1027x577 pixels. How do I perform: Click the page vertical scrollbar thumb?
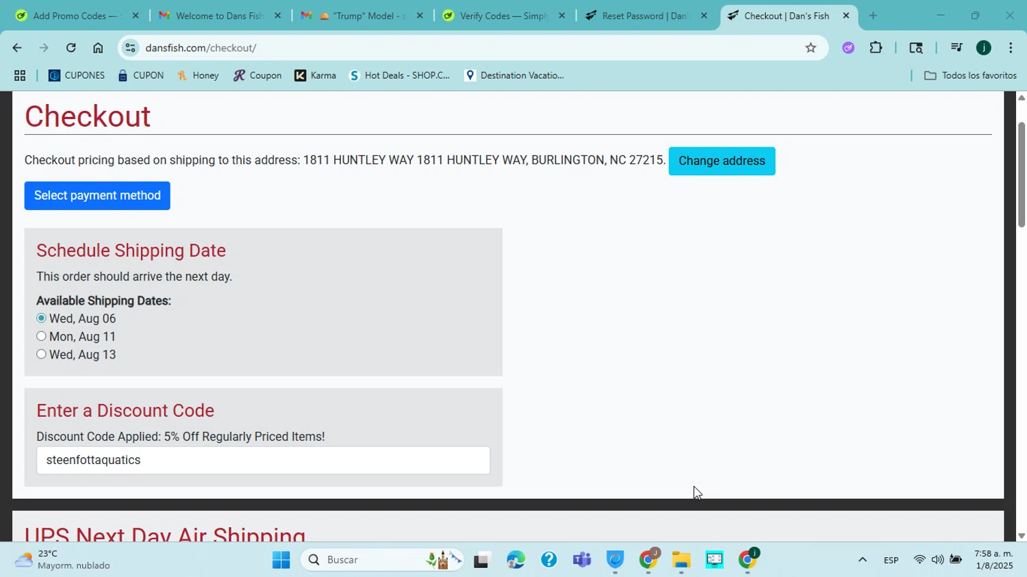coord(1022,175)
